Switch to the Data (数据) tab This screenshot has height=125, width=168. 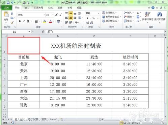click(x=60, y=8)
